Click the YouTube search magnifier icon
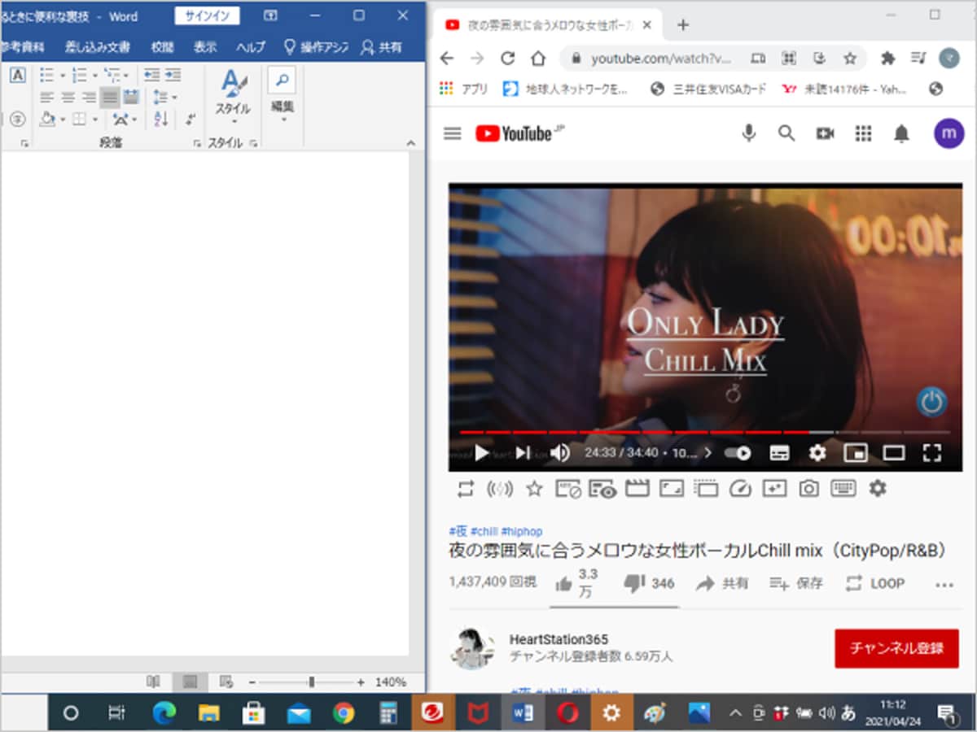 click(786, 133)
